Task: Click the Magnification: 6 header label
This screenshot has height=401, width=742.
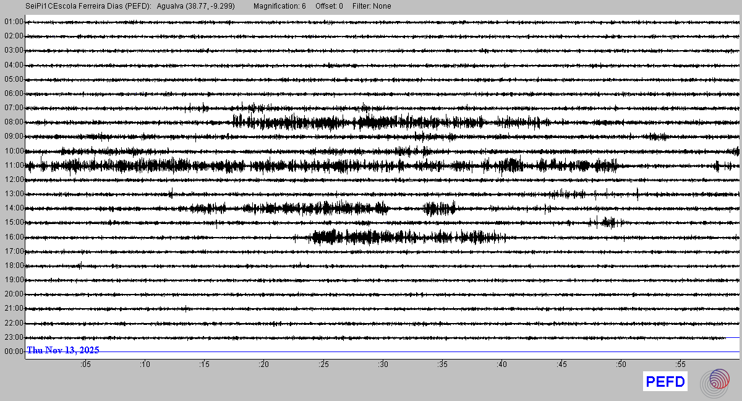Action: [279, 6]
